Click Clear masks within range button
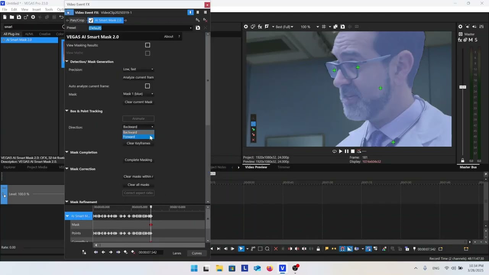Image resolution: width=489 pixels, height=275 pixels. 138,176
